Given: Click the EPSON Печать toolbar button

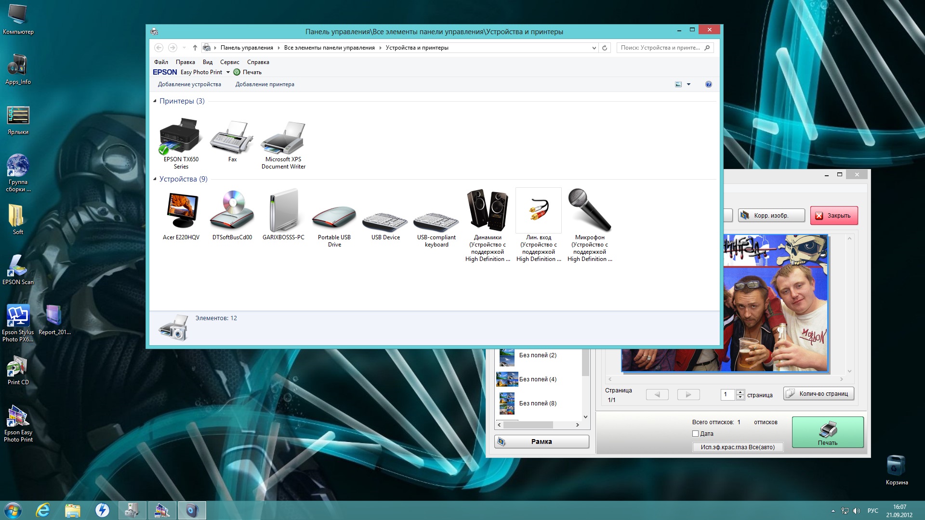Looking at the screenshot, I should [248, 72].
